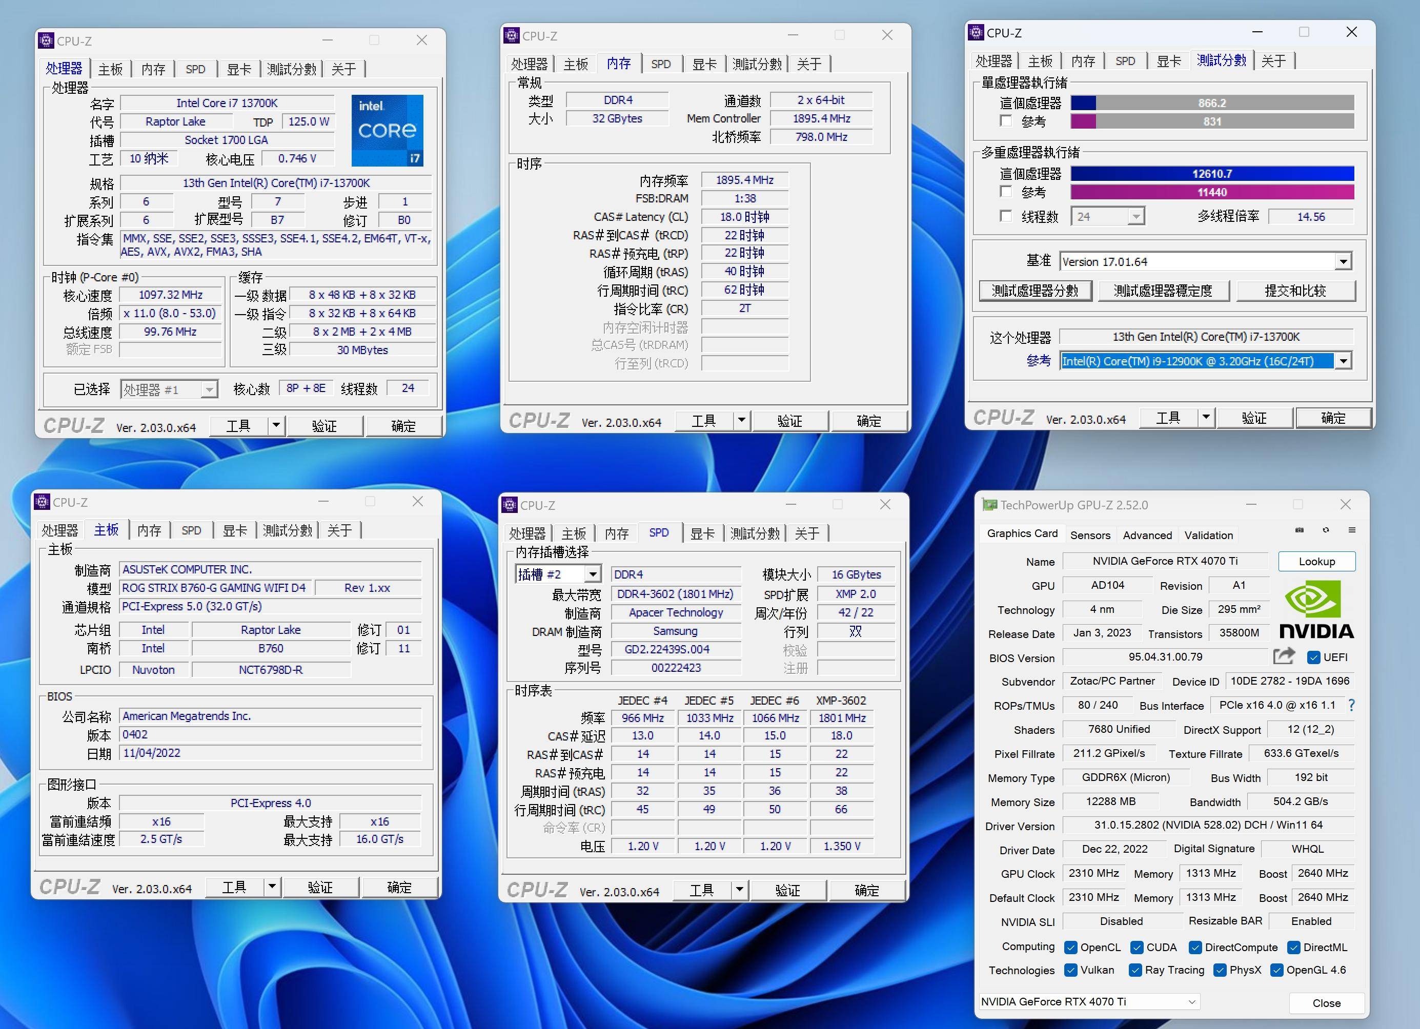Click 确定 in the SPD-tab window
The height and width of the screenshot is (1029, 1420).
(x=866, y=890)
